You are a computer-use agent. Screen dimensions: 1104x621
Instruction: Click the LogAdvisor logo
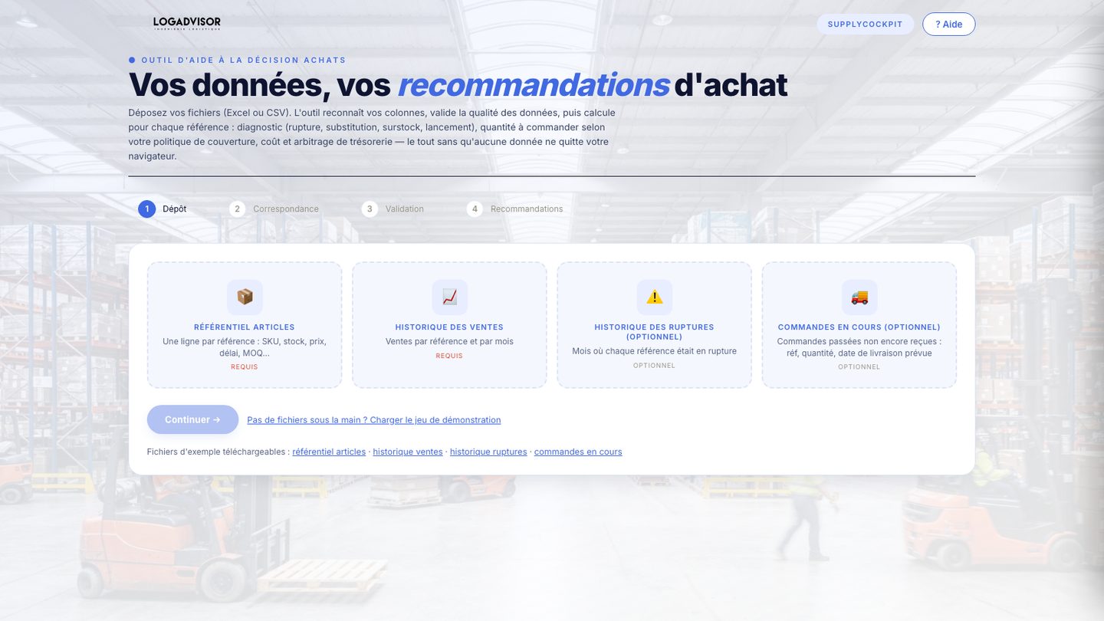click(187, 24)
